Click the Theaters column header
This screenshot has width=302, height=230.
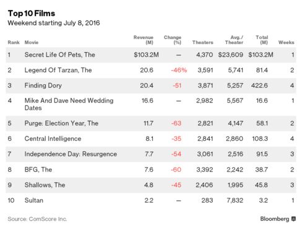[202, 42]
